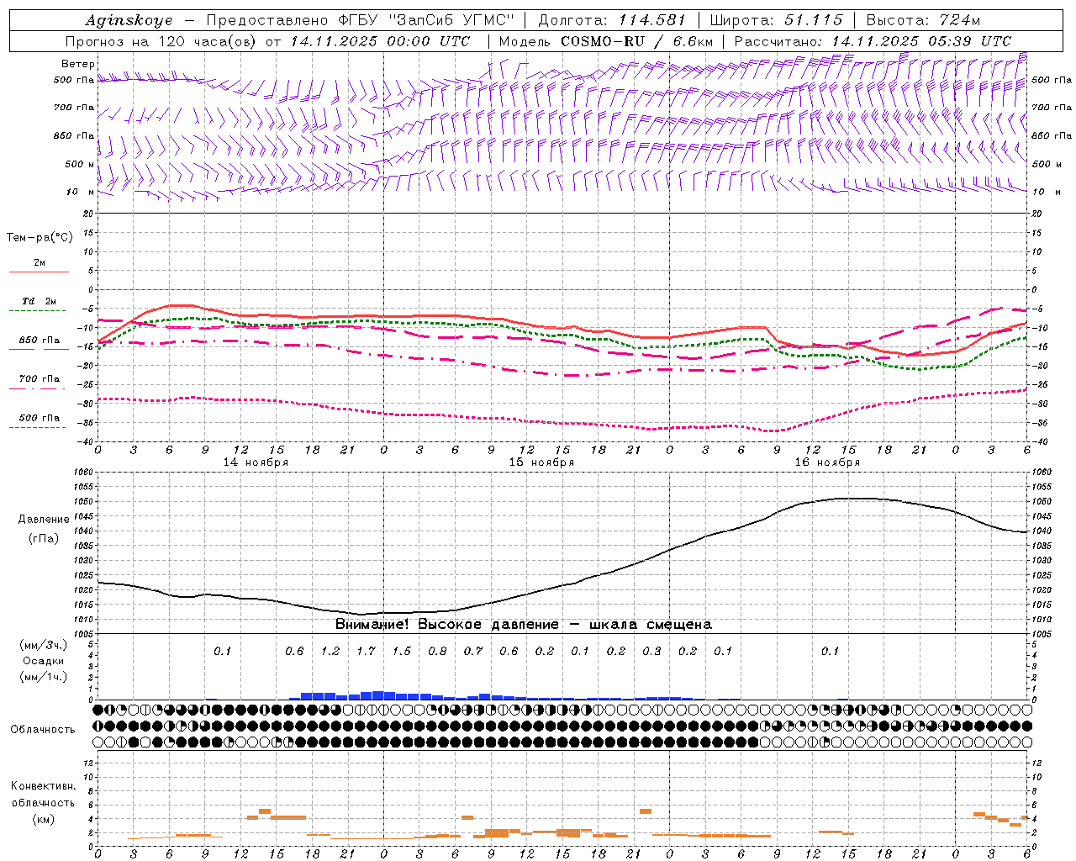1076x861 pixels.
Task: Click the Тем-ра(°C) axis title
Action: [40, 238]
